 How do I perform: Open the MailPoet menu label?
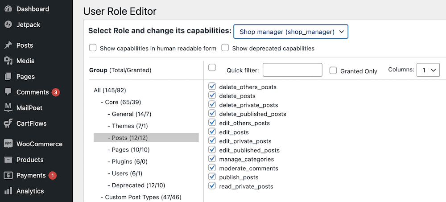[x=29, y=108]
